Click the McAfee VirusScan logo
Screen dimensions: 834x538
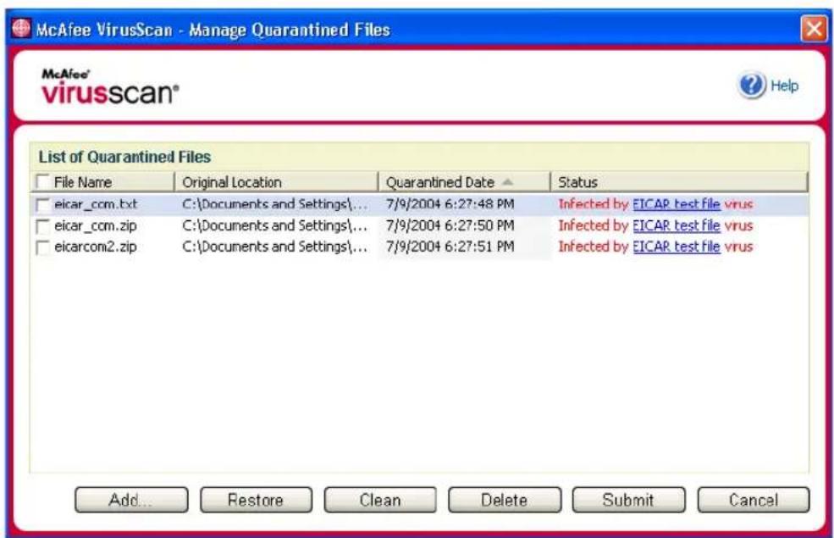coord(110,86)
